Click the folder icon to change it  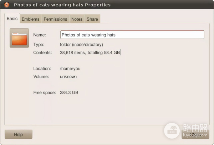coord(19,38)
